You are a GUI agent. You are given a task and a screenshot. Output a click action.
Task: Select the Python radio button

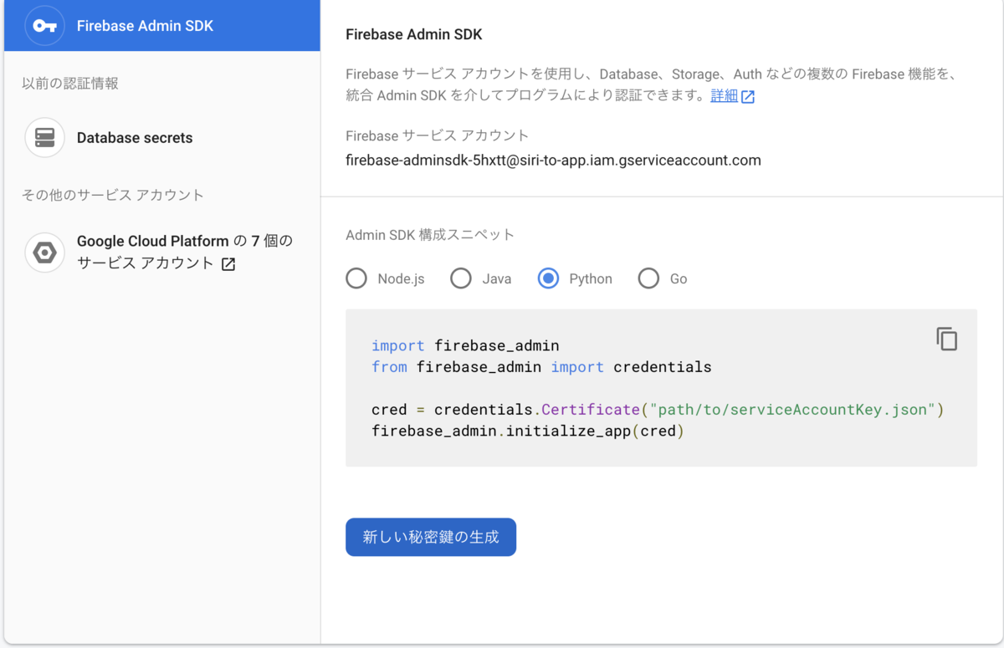(548, 278)
